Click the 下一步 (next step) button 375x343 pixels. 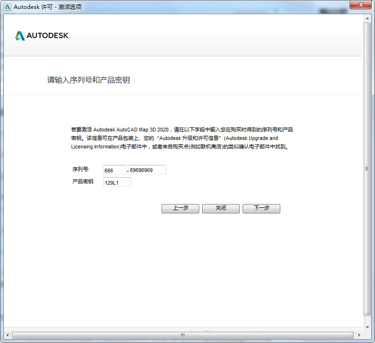[261, 208]
